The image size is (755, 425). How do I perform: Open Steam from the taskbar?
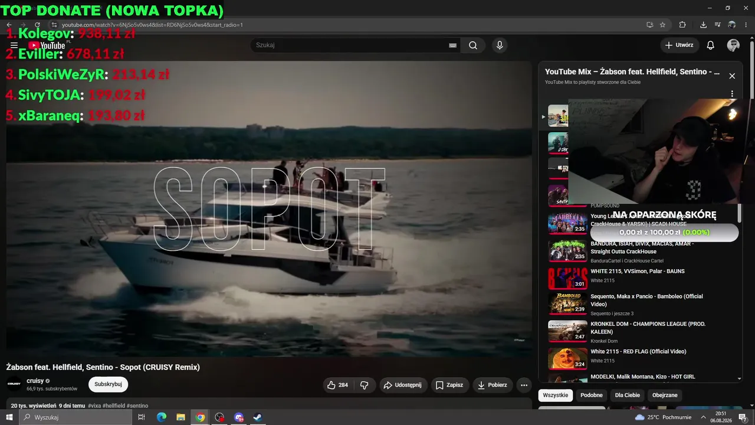tap(258, 417)
